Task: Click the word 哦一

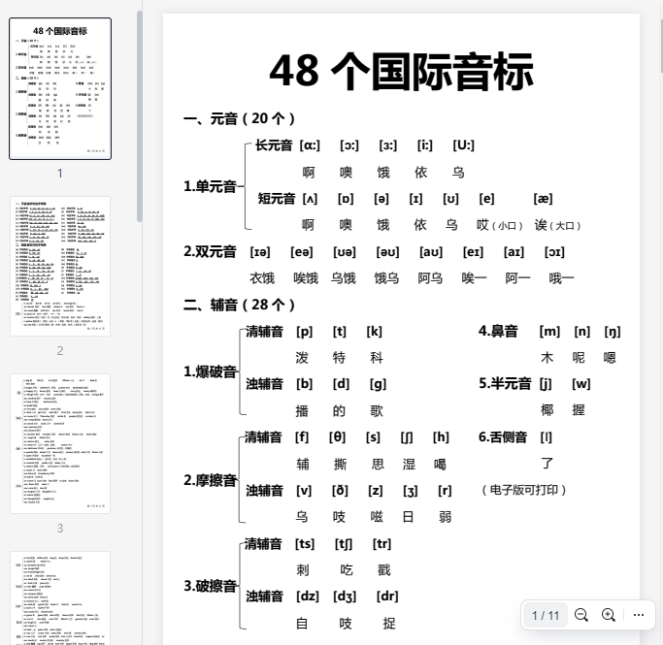Action: coord(561,278)
